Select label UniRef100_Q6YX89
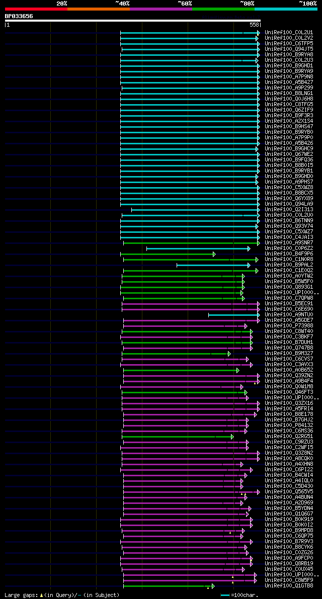The image size is (322, 599). pos(289,199)
